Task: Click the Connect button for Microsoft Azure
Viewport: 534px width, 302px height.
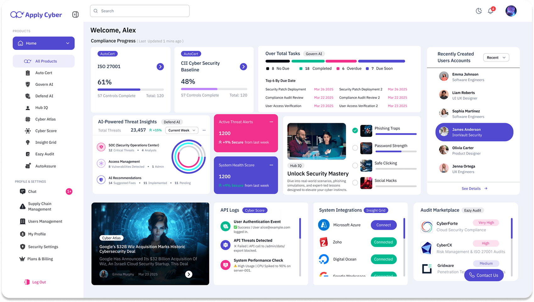Action: point(384,225)
